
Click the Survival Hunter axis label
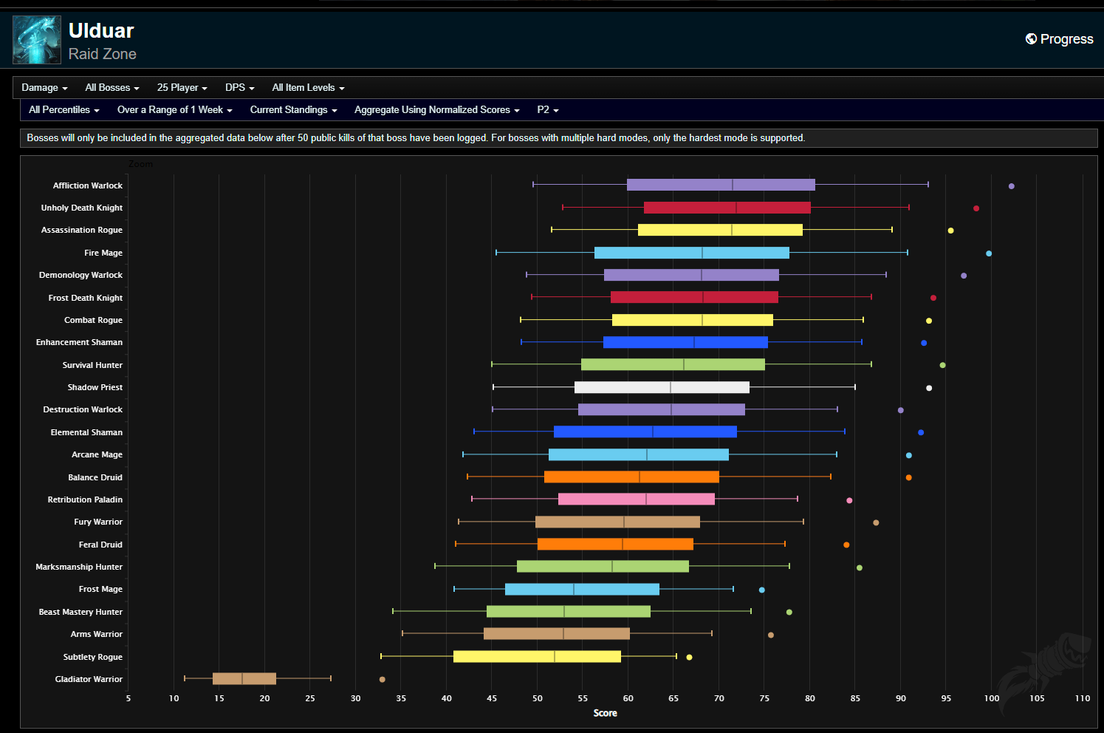click(92, 365)
